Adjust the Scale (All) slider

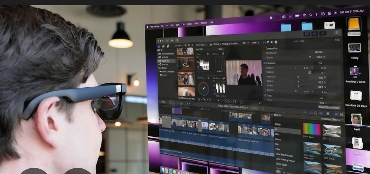tap(299, 77)
